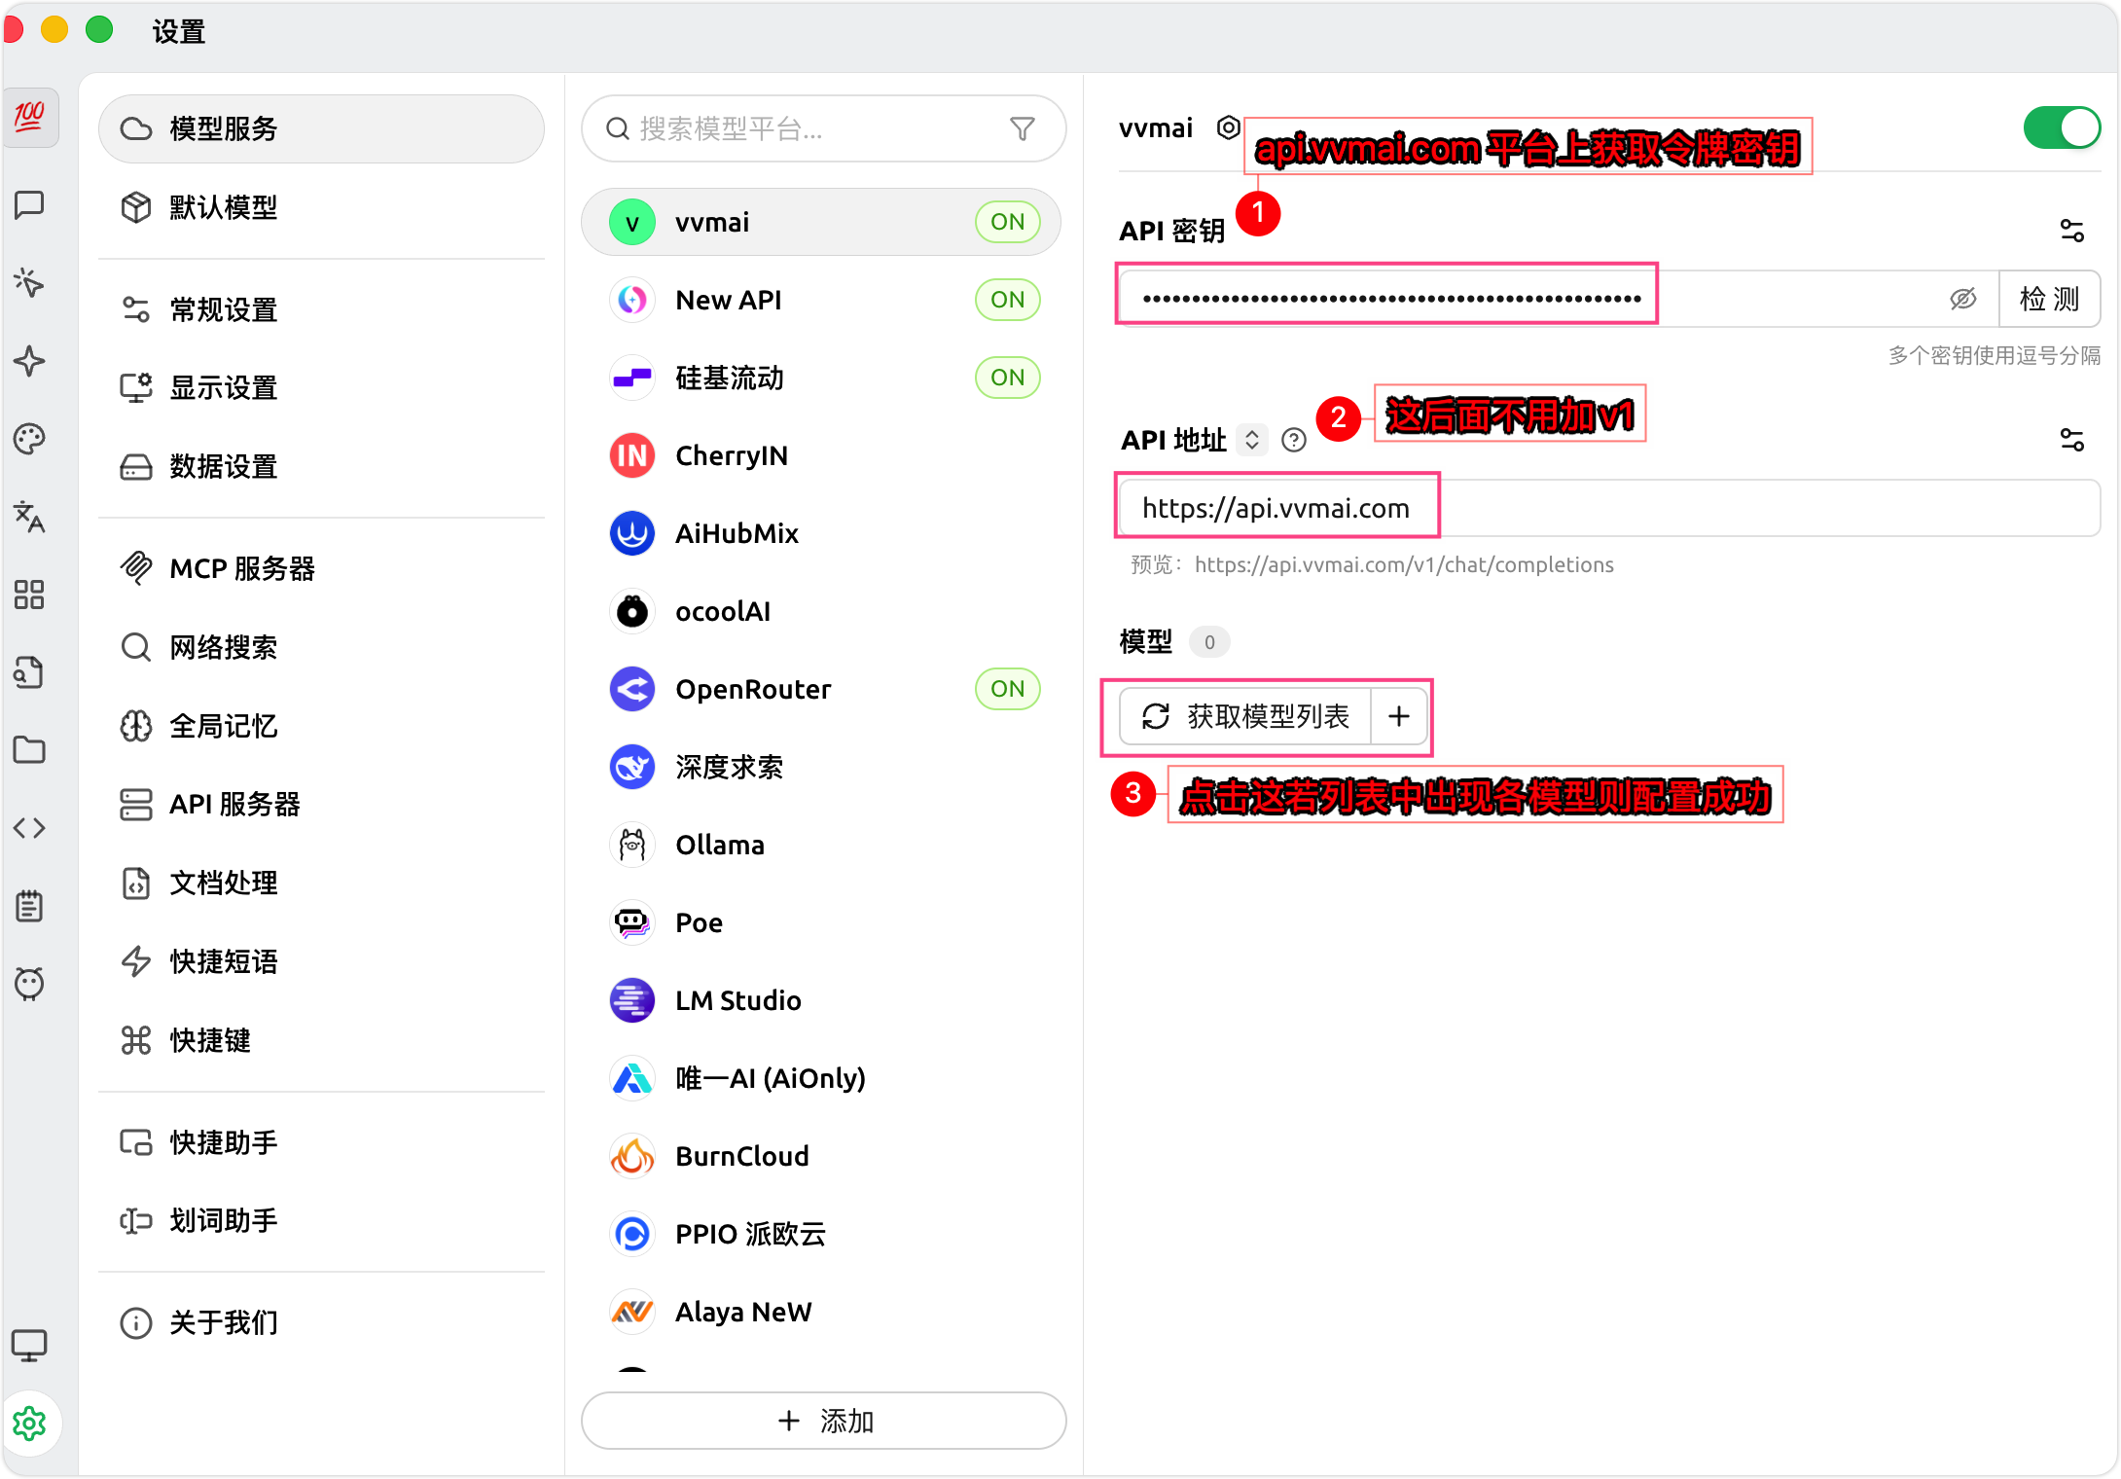
Task: Open MCP 服务器 settings section
Action: 321,568
